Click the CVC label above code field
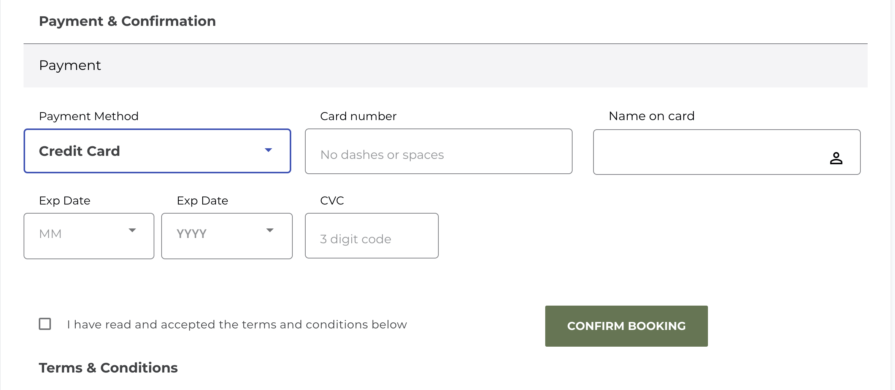895x390 pixels. pos(331,200)
